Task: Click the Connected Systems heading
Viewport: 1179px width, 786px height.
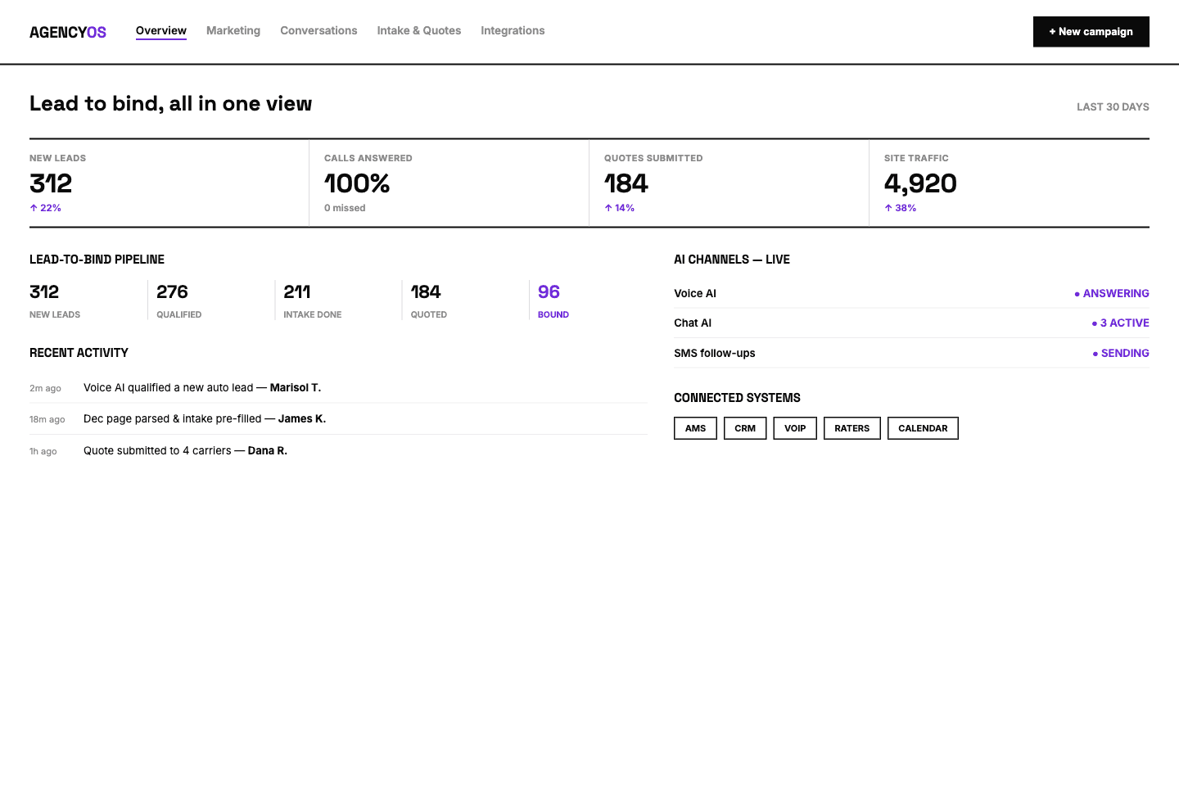Action: (x=737, y=398)
